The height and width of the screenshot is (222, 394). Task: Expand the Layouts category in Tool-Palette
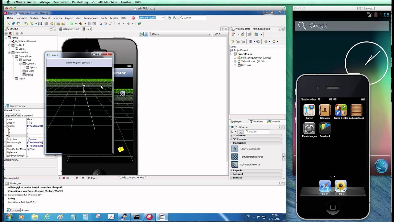231,170
